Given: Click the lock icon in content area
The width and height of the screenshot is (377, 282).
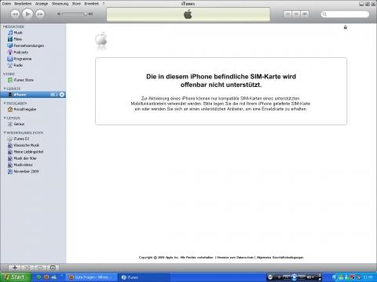Looking at the screenshot, I should 346,27.
